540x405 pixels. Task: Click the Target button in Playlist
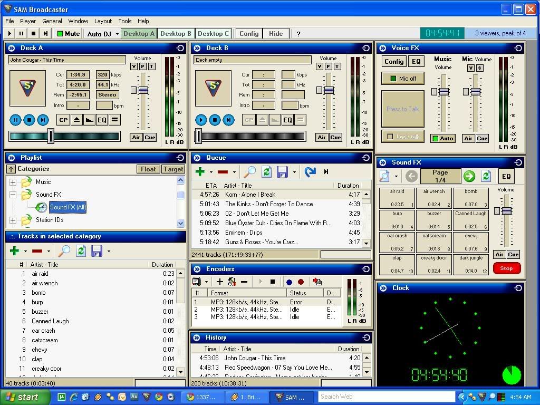[x=173, y=169]
